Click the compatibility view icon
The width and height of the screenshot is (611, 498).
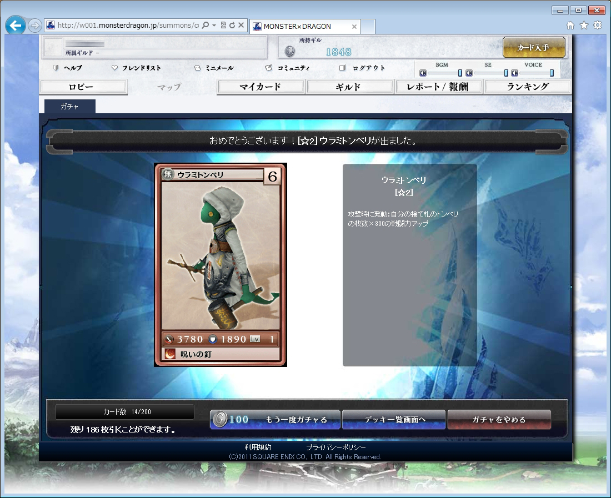pyautogui.click(x=224, y=26)
